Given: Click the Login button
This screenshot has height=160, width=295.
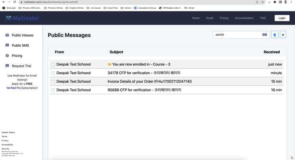Looking at the screenshot, I should pos(282,18).
